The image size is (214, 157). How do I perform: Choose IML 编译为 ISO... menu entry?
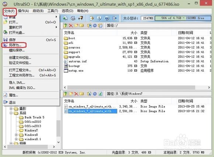click(31, 88)
